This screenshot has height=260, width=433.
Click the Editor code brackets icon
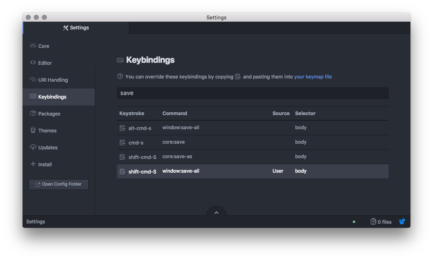[x=33, y=63]
